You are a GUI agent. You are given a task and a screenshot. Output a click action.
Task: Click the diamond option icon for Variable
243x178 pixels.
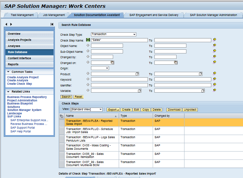tap(88, 90)
